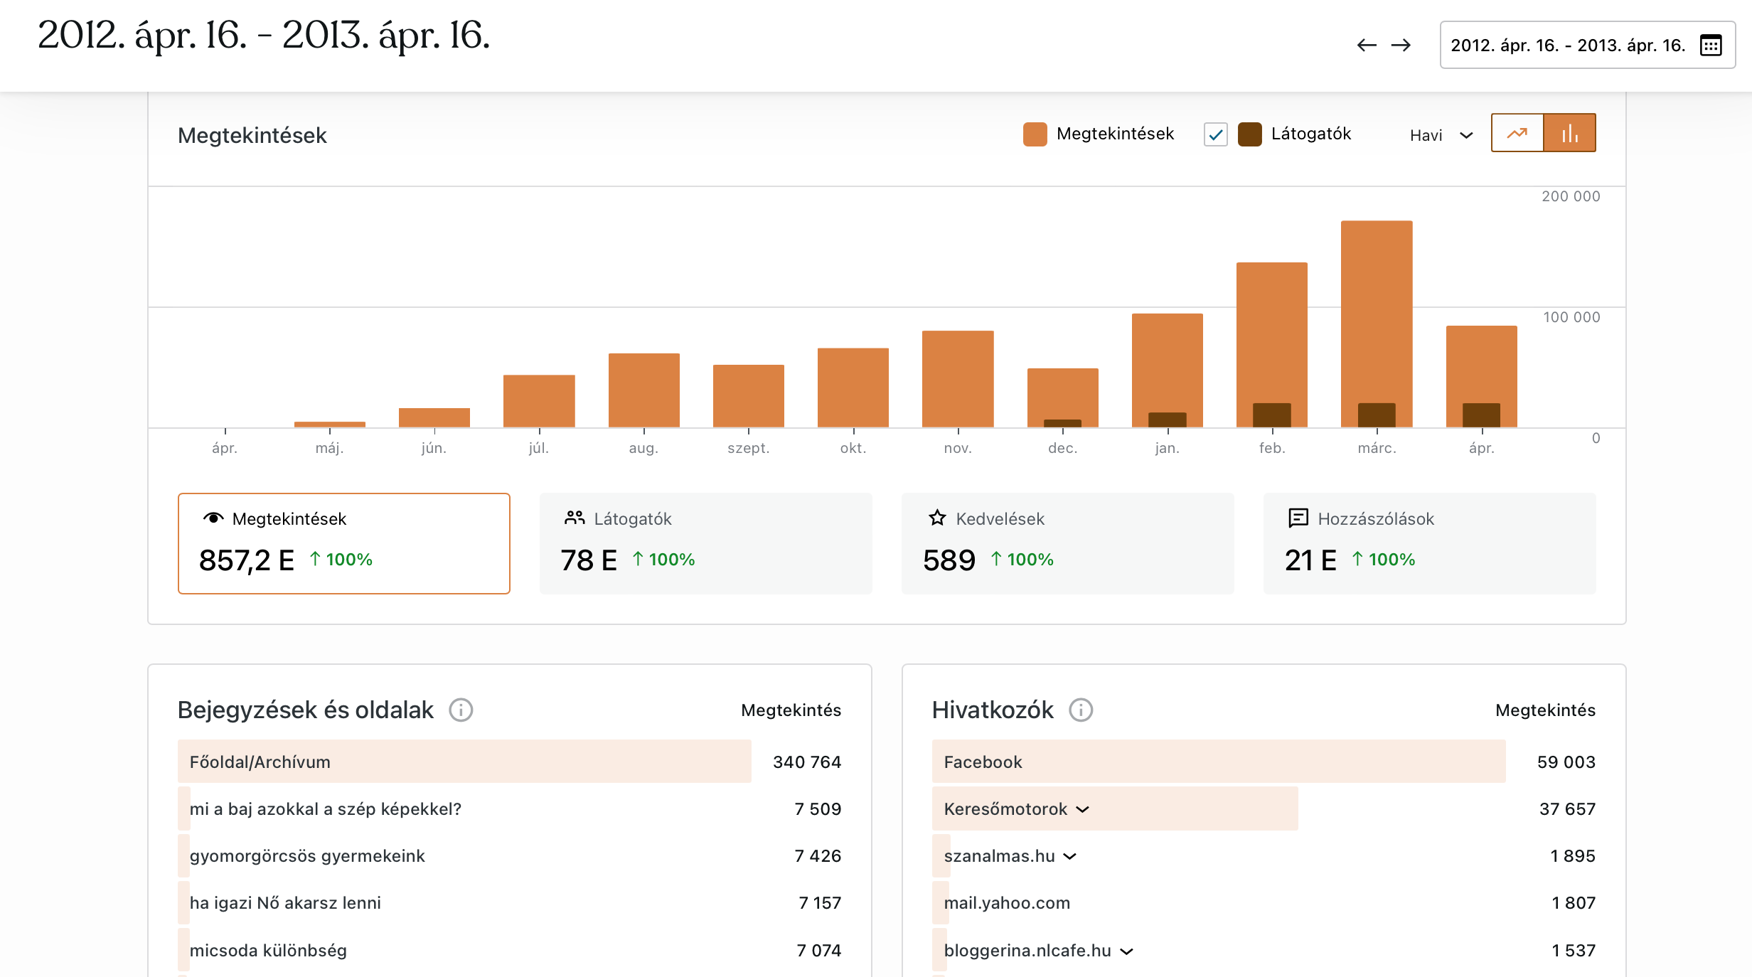Toggle the Látogatók checkbox in chart legend

click(1215, 134)
